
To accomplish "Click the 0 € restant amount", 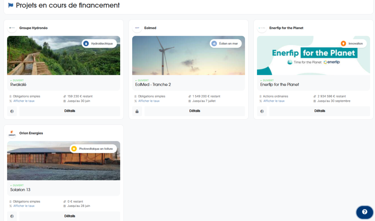I will click(x=75, y=201).
